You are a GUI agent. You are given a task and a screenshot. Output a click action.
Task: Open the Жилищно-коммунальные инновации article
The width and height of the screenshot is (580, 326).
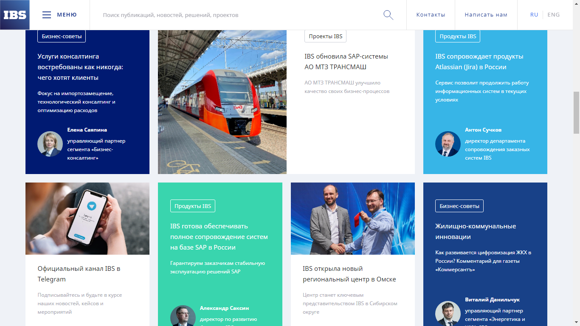(x=475, y=231)
